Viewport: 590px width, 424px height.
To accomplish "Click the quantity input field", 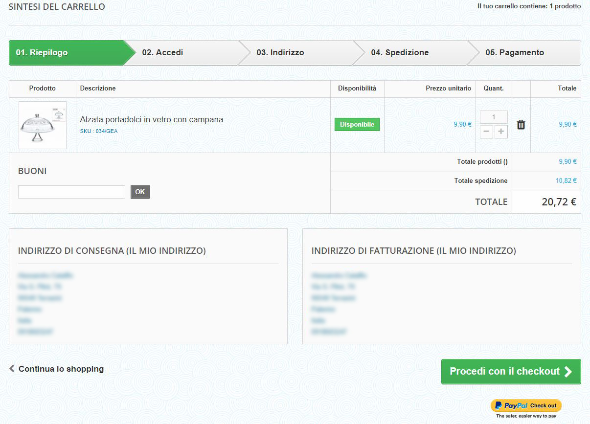I will tap(494, 117).
